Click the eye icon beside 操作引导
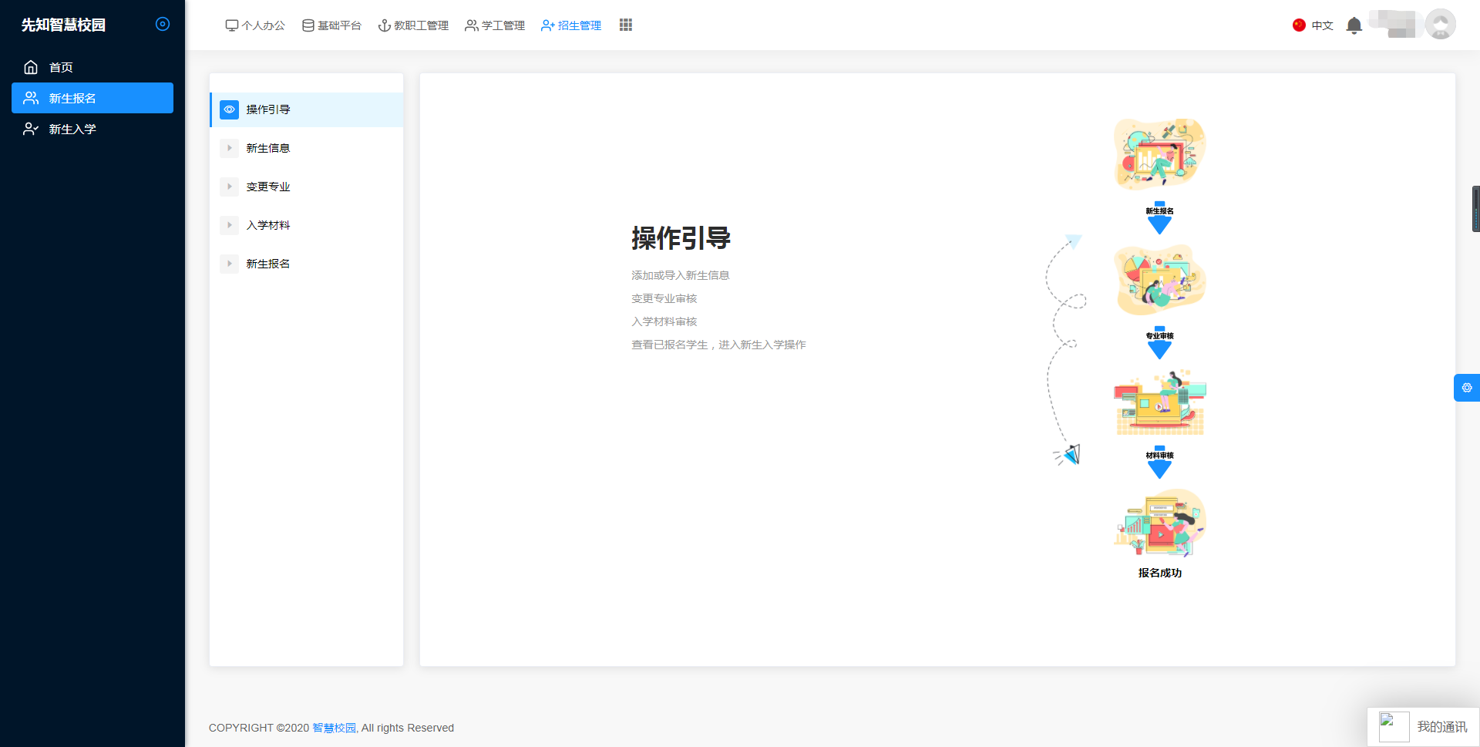 [x=229, y=109]
